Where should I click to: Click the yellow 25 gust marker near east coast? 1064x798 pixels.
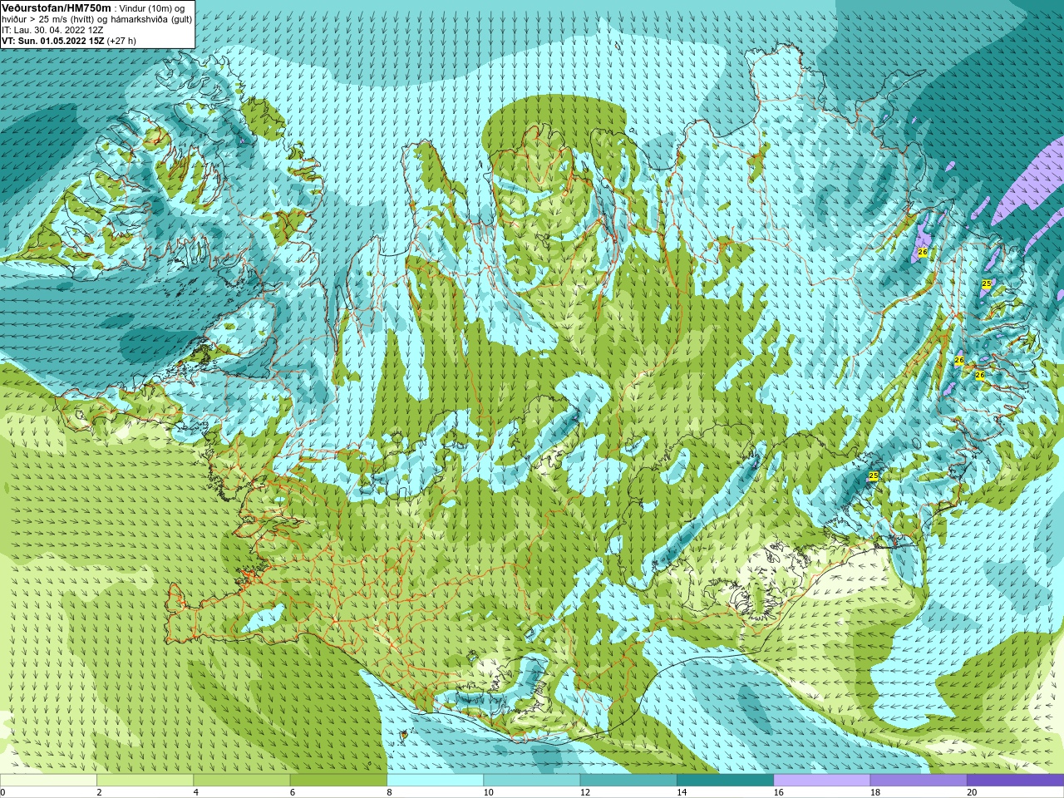click(x=987, y=283)
